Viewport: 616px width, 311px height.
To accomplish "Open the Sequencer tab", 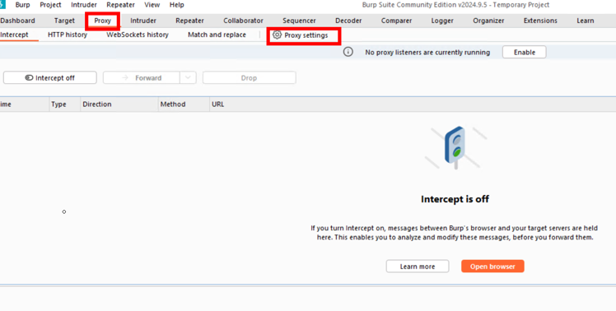I will [x=299, y=21].
